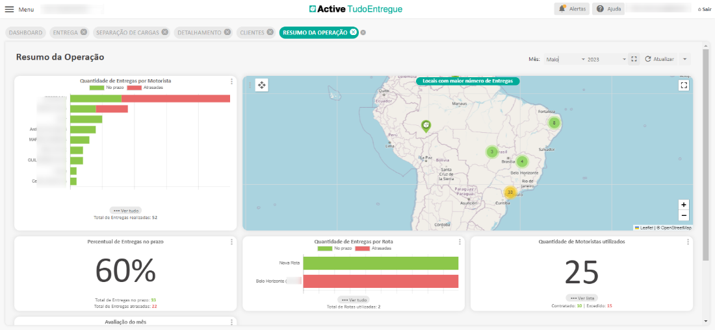This screenshot has width=715, height=330.
Task: Toggle dashboard fullscreen next to year selector
Action: point(634,59)
